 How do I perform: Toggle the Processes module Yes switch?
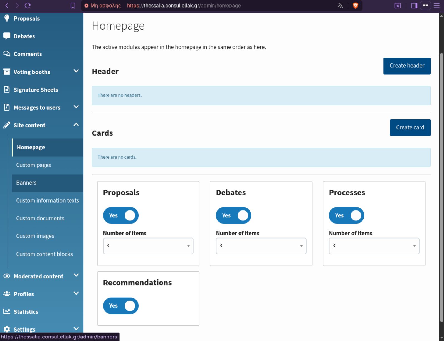pyautogui.click(x=346, y=215)
